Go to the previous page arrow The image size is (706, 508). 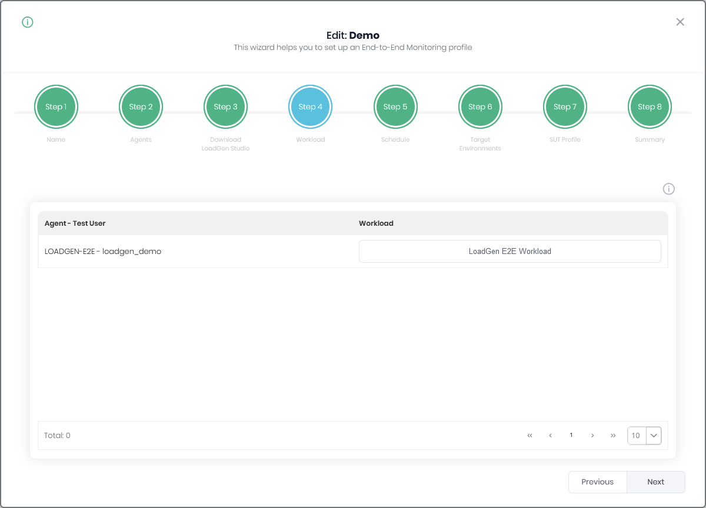(550, 436)
